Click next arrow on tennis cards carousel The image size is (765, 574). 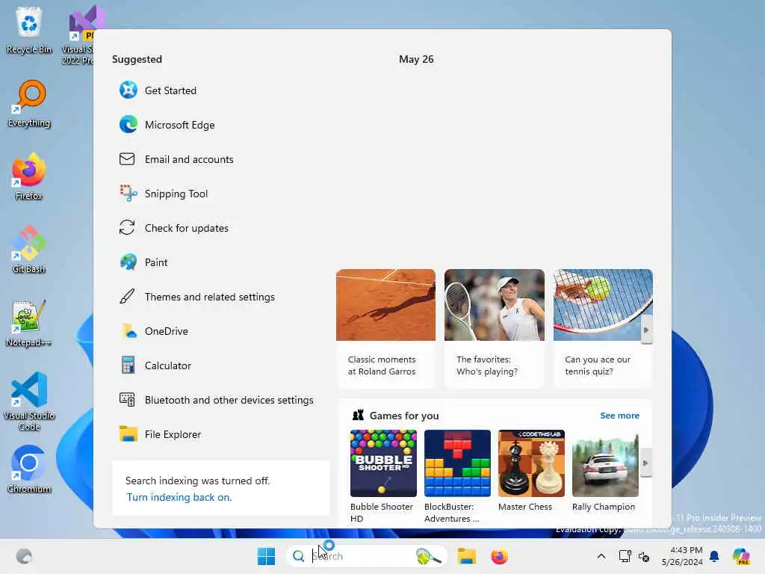646,330
